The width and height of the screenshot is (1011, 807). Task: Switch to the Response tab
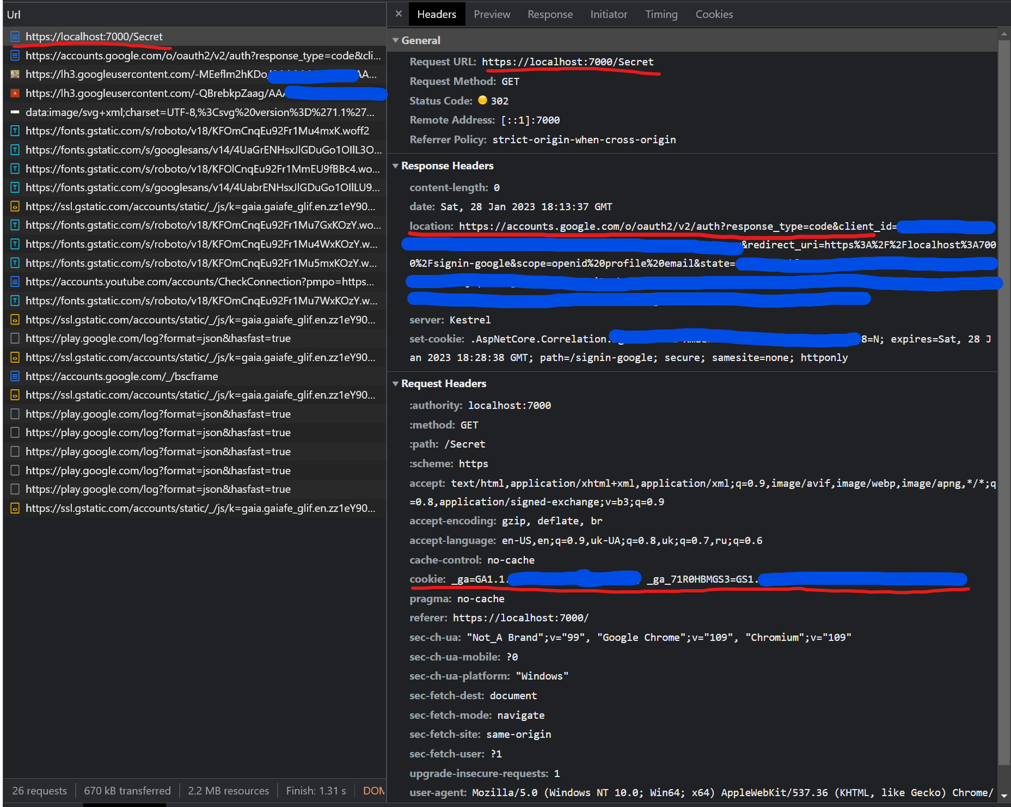coord(550,14)
